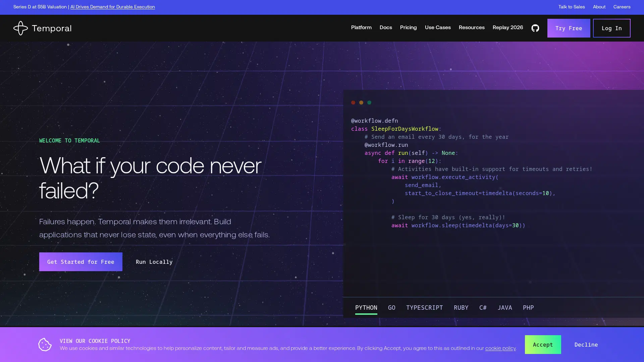Viewport: 644px width, 362px height.
Task: Click the Temporal logo icon
Action: (x=21, y=28)
